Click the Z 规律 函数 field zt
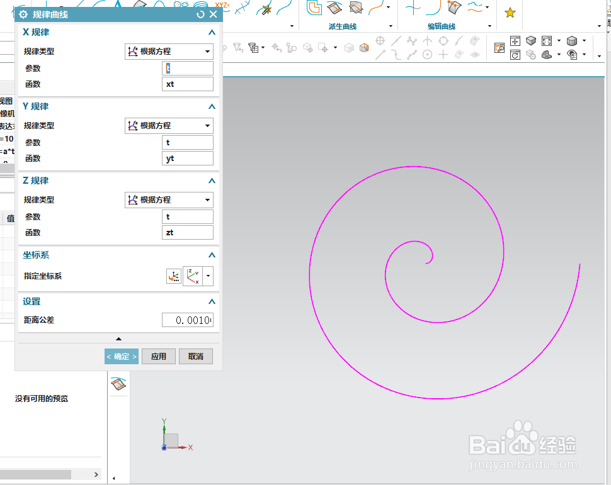 (x=188, y=232)
